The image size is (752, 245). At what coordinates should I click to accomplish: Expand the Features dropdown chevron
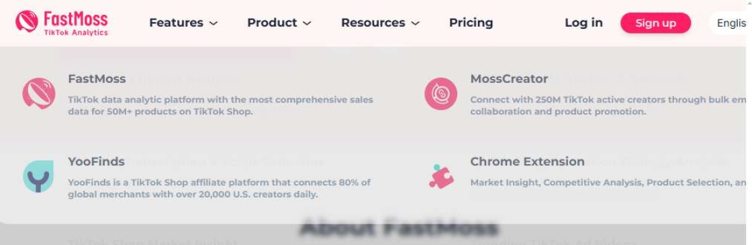(x=214, y=23)
